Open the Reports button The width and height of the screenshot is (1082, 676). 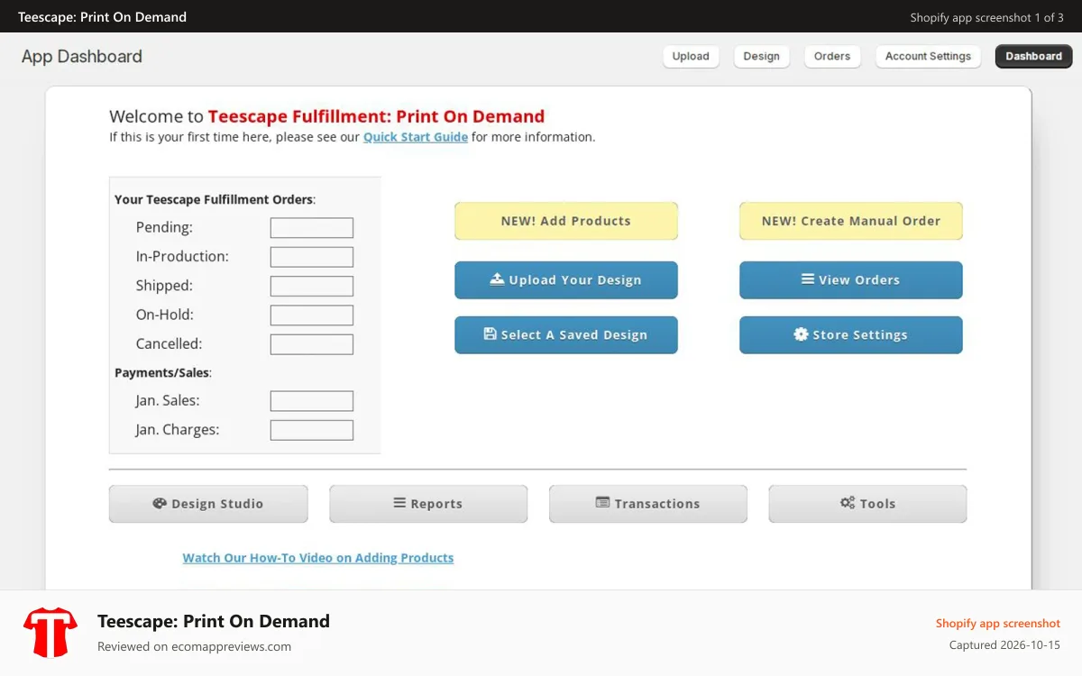coord(428,504)
